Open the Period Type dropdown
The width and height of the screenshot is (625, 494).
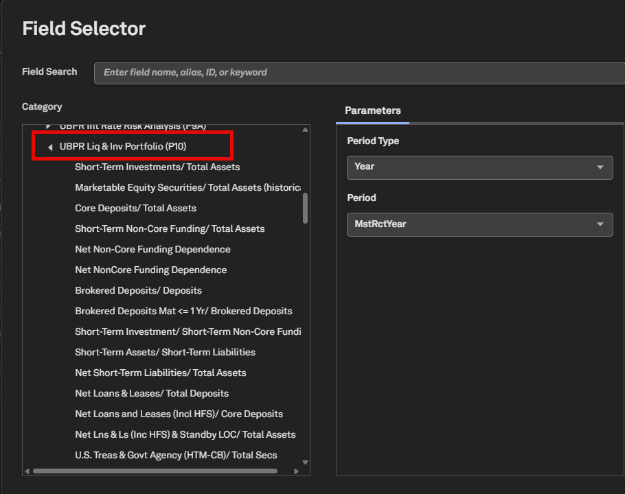(479, 167)
